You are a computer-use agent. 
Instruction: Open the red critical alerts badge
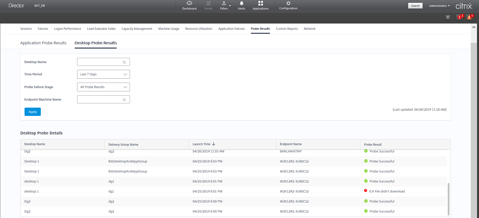pyautogui.click(x=459, y=17)
